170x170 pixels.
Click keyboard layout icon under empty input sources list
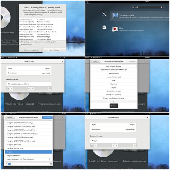[50, 88]
